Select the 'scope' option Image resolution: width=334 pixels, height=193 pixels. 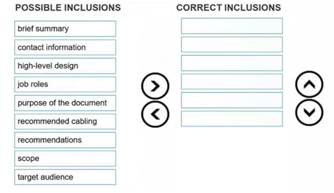65,159
